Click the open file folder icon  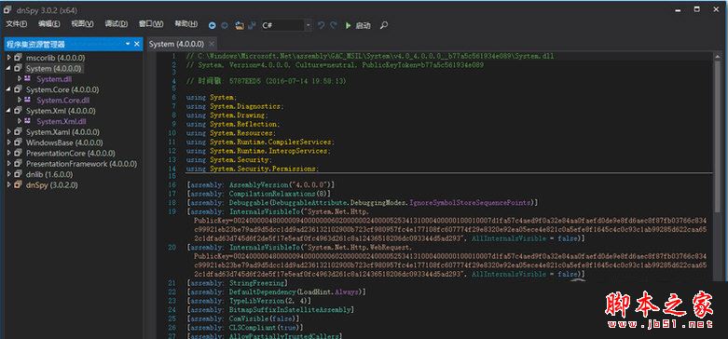[240, 25]
